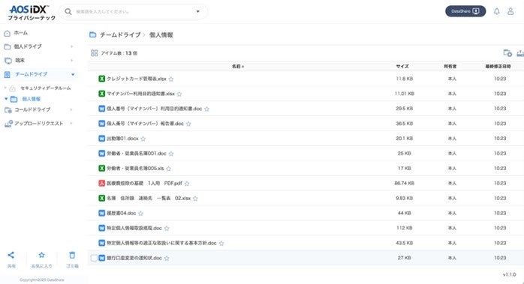Screen dimensions: 524x284
Task: Go to ホーム in the sidebar
Action: pos(21,33)
